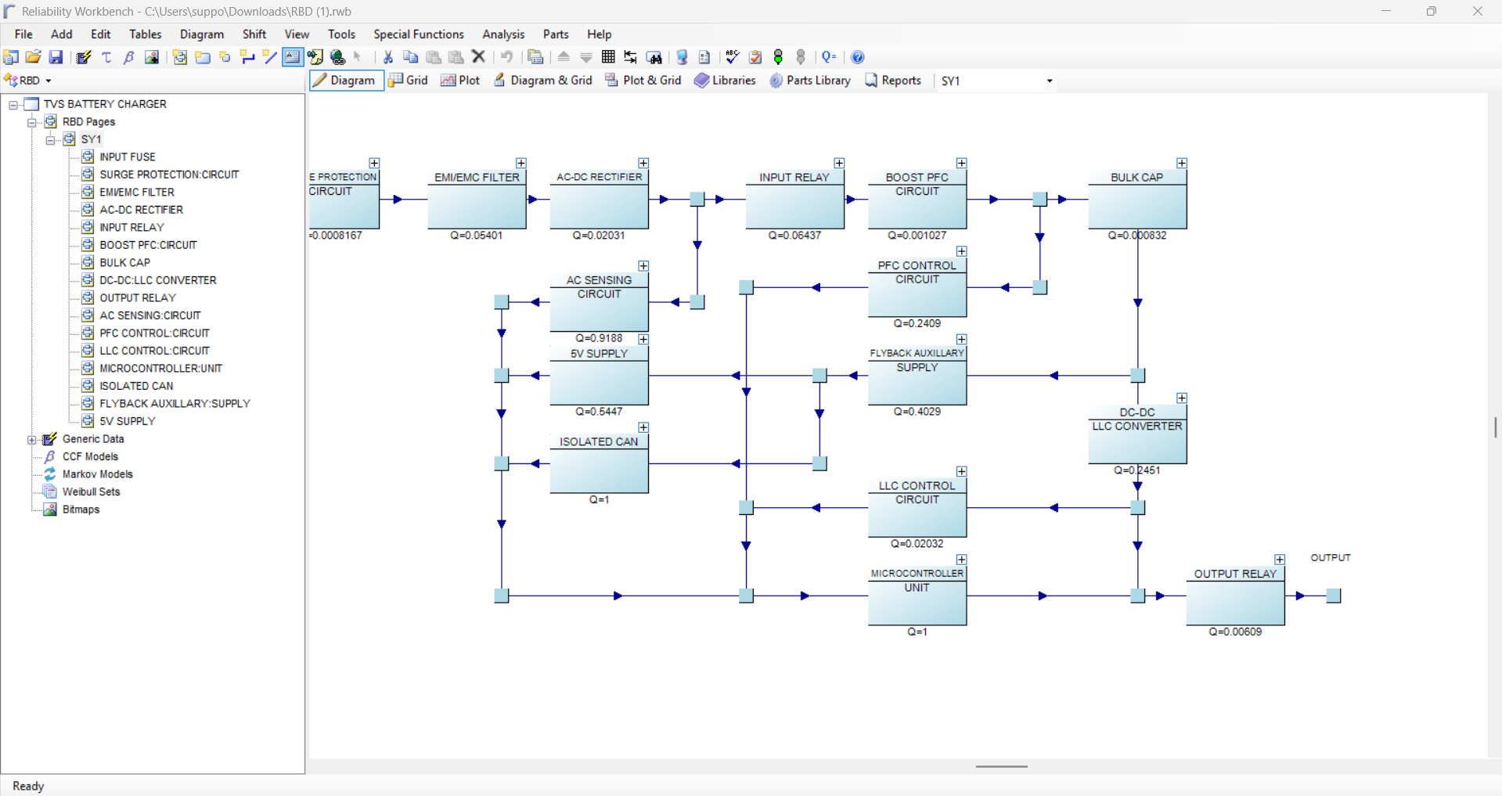Click the Open project folder icon
The height and width of the screenshot is (796, 1502).
pos(33,57)
